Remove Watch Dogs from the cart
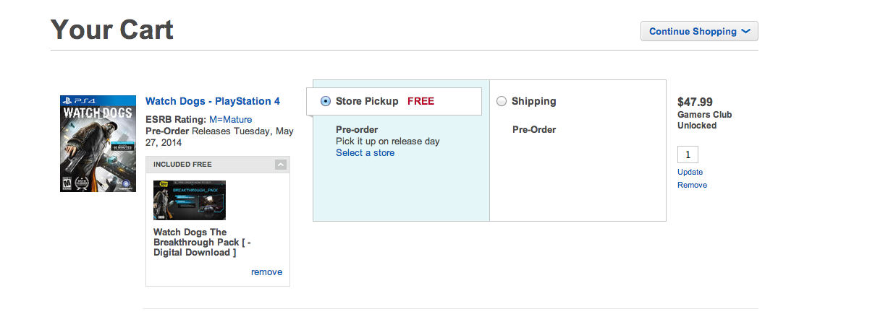 pyautogui.click(x=692, y=185)
